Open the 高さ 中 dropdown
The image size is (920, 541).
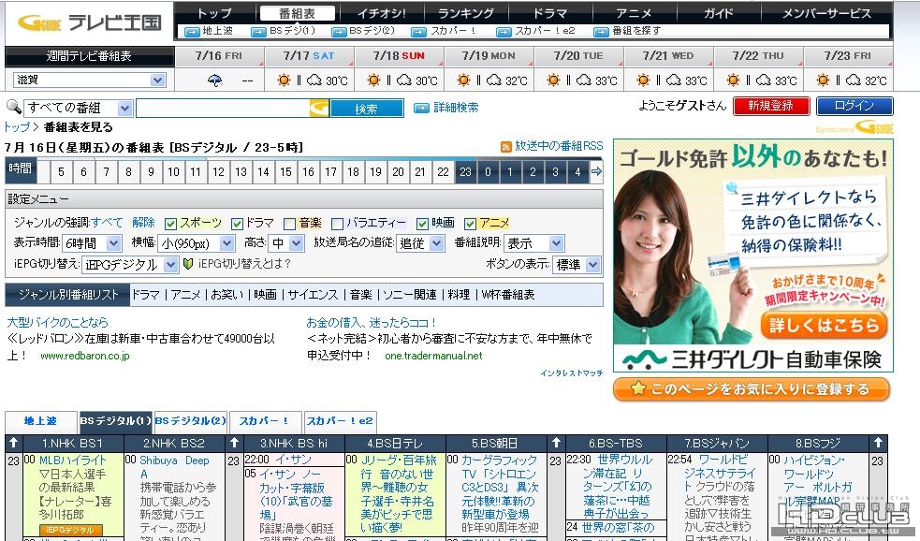coord(286,243)
